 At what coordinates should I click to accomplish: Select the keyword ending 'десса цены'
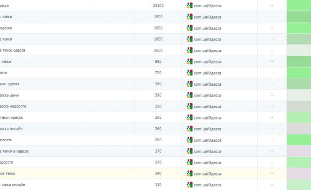[9, 95]
